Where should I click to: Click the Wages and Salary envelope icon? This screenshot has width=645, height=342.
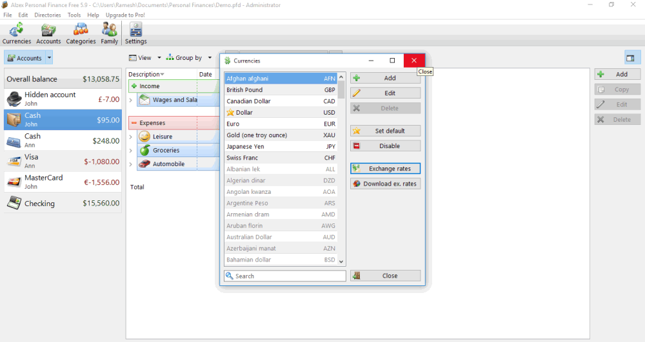pyautogui.click(x=144, y=99)
